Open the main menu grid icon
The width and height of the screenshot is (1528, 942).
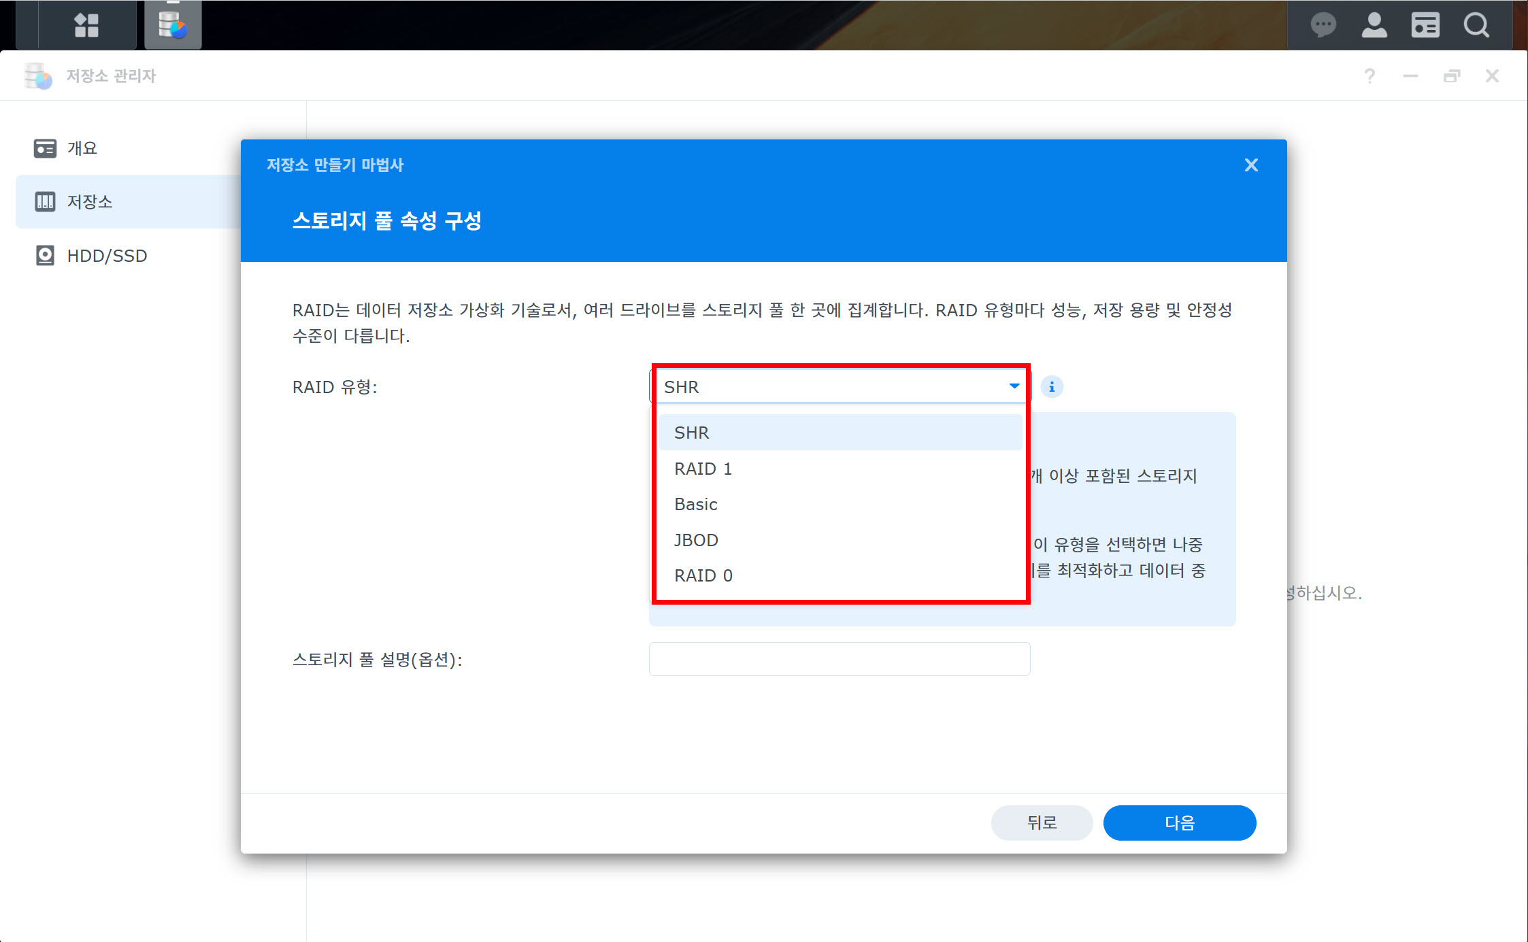[86, 25]
